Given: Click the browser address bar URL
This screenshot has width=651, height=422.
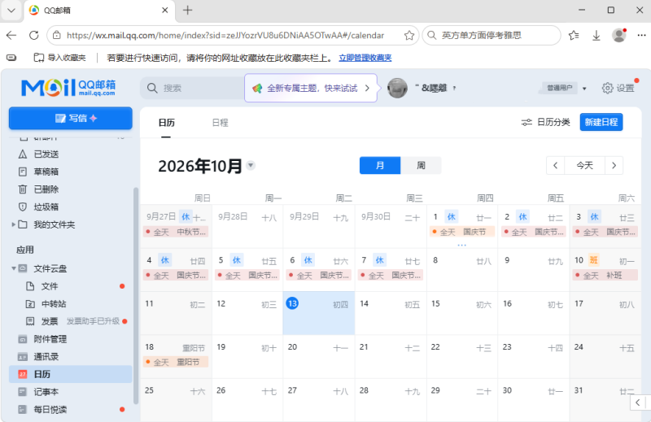Looking at the screenshot, I should click(225, 35).
